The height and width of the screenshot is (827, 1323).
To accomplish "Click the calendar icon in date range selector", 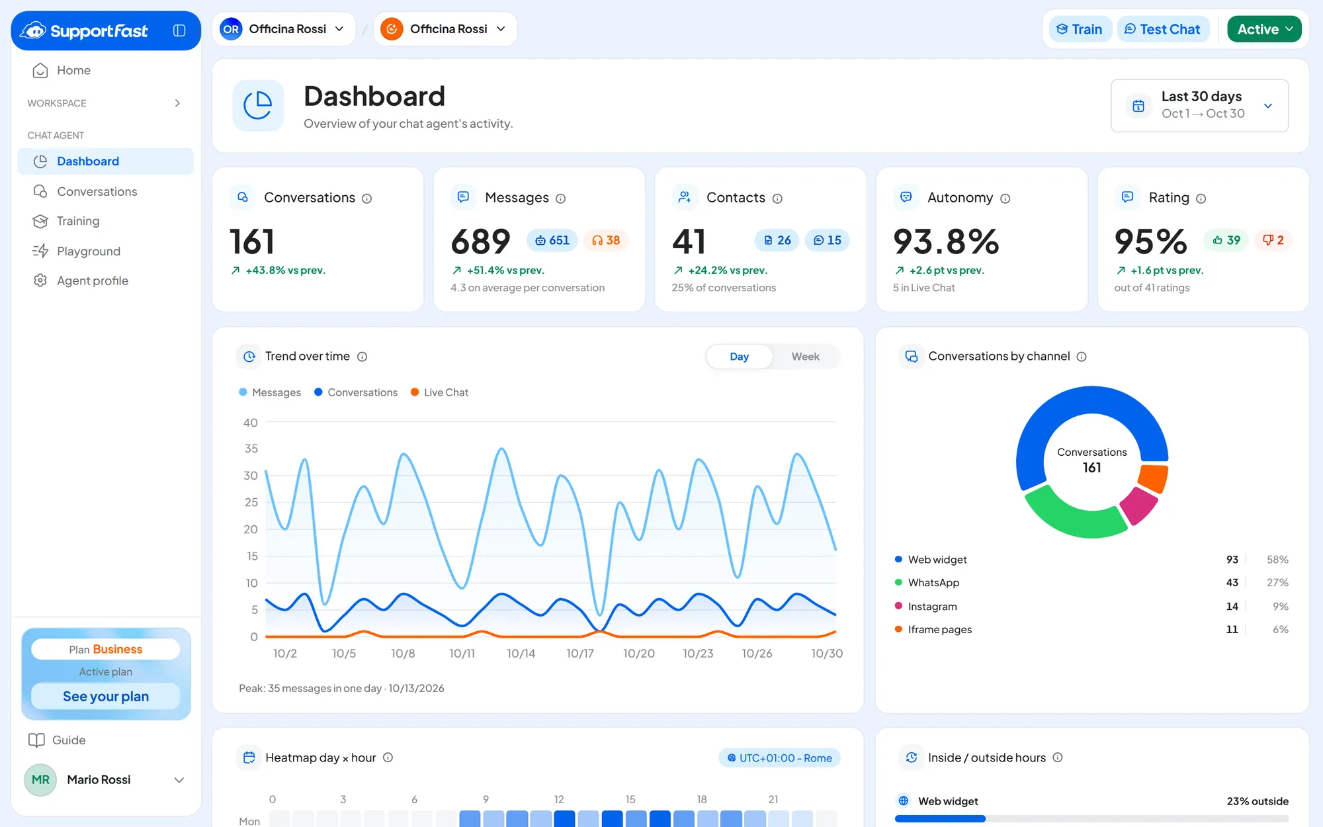I will 1138,106.
